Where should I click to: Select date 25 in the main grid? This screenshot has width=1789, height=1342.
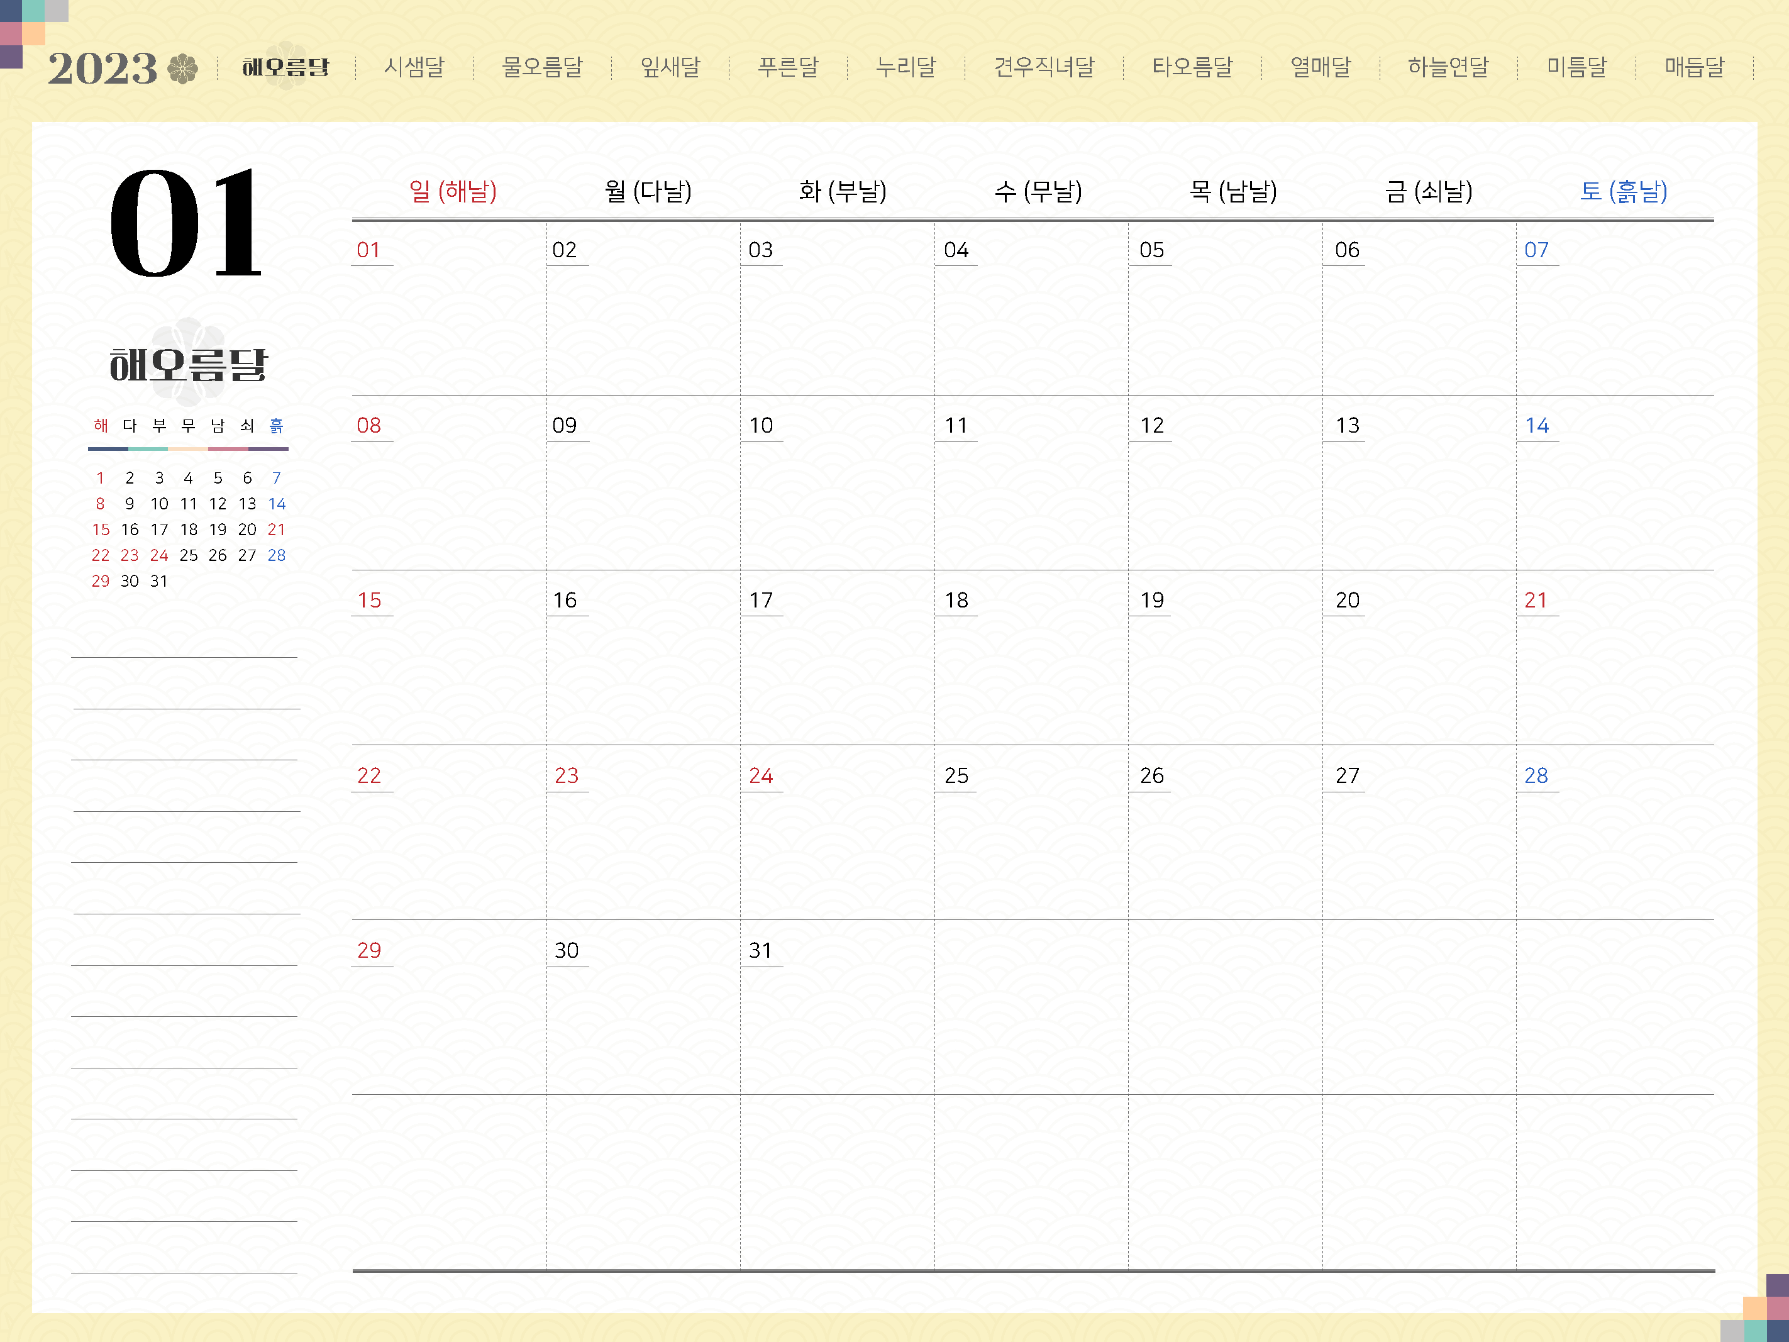click(956, 776)
